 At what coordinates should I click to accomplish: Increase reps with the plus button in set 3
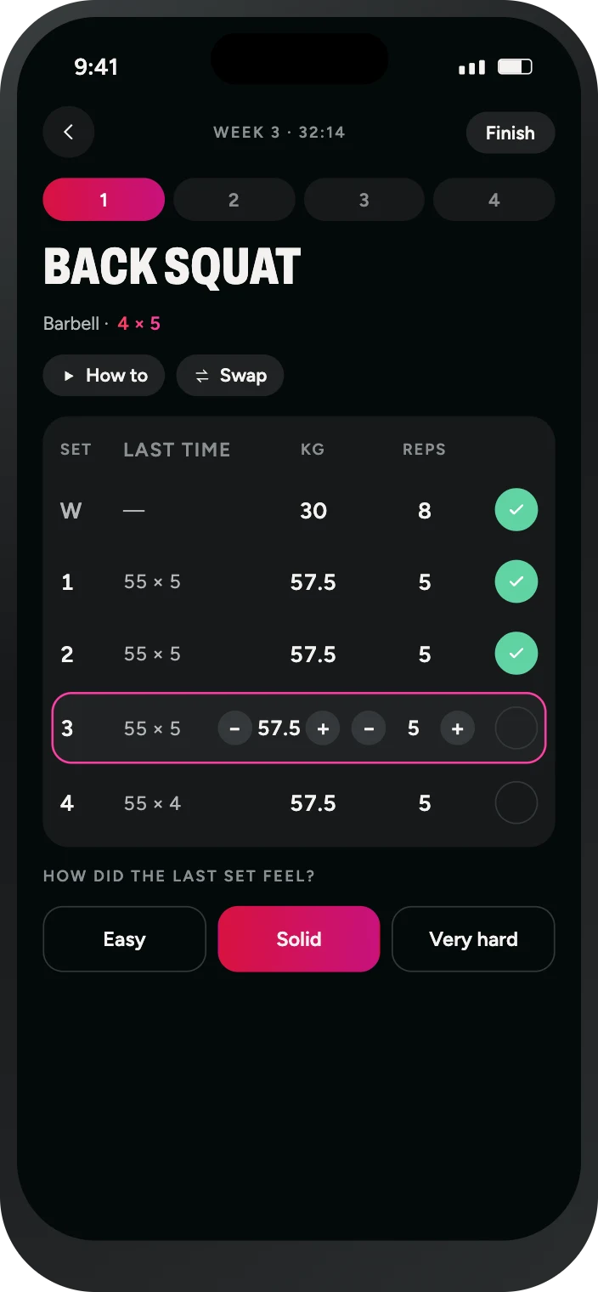[457, 728]
